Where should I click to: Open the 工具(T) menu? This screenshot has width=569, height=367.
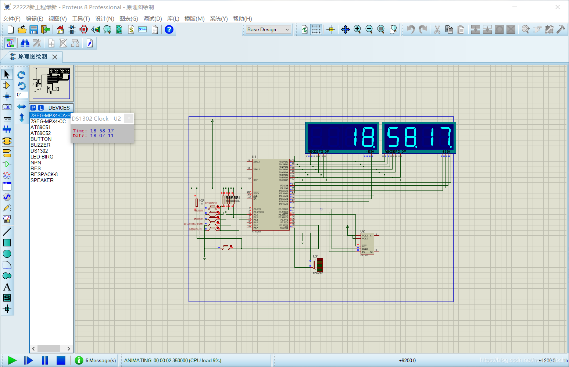81,19
